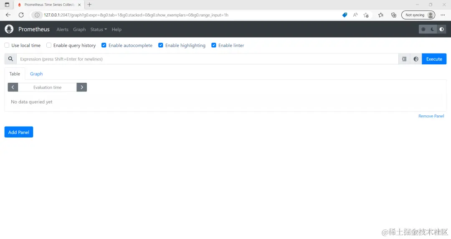This screenshot has width=451, height=239.
Task: Click the search magnifier icon beside expression
Action: point(10,59)
